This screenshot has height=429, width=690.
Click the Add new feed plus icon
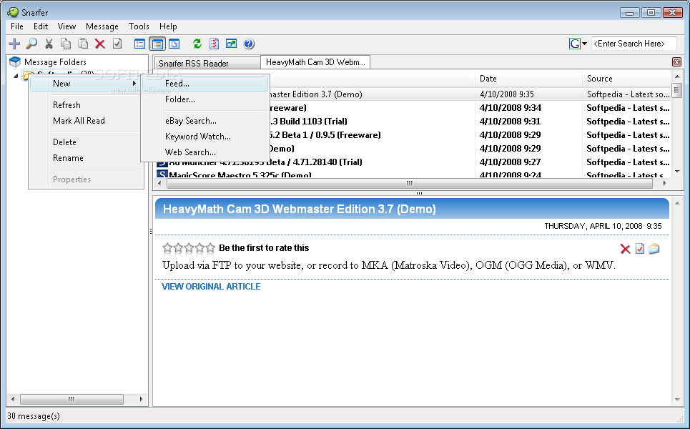point(14,44)
